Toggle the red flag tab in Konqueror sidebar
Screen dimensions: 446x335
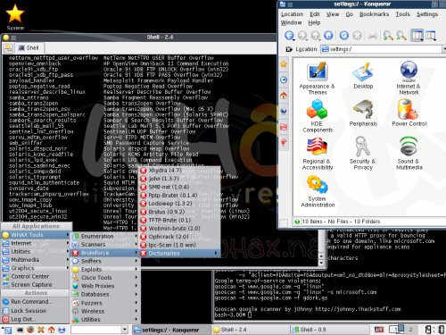coord(284,142)
